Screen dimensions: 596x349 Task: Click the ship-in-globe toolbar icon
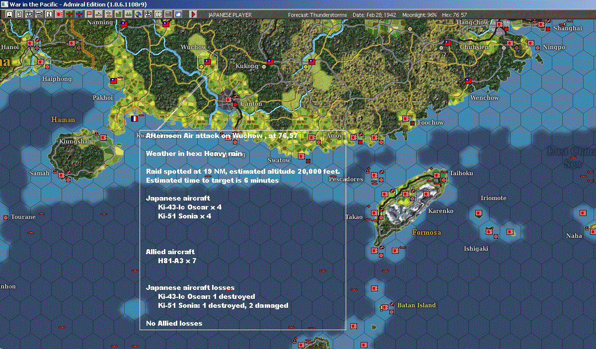coord(39,14)
